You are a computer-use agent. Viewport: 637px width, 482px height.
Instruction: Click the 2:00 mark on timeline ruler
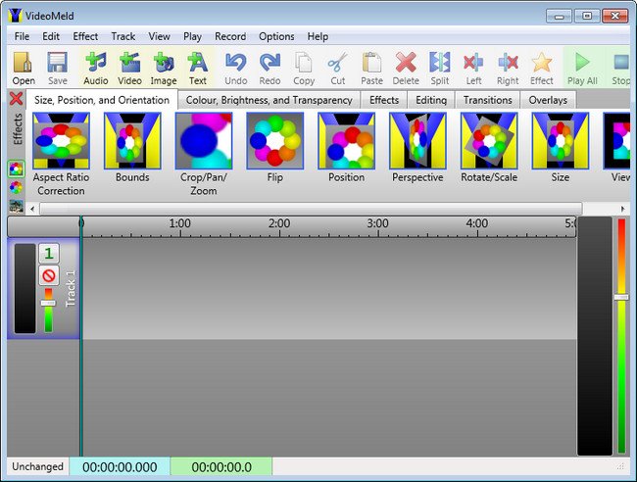tap(279, 223)
